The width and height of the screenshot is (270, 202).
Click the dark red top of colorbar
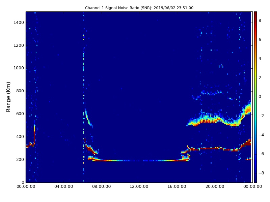(x=255, y=13)
